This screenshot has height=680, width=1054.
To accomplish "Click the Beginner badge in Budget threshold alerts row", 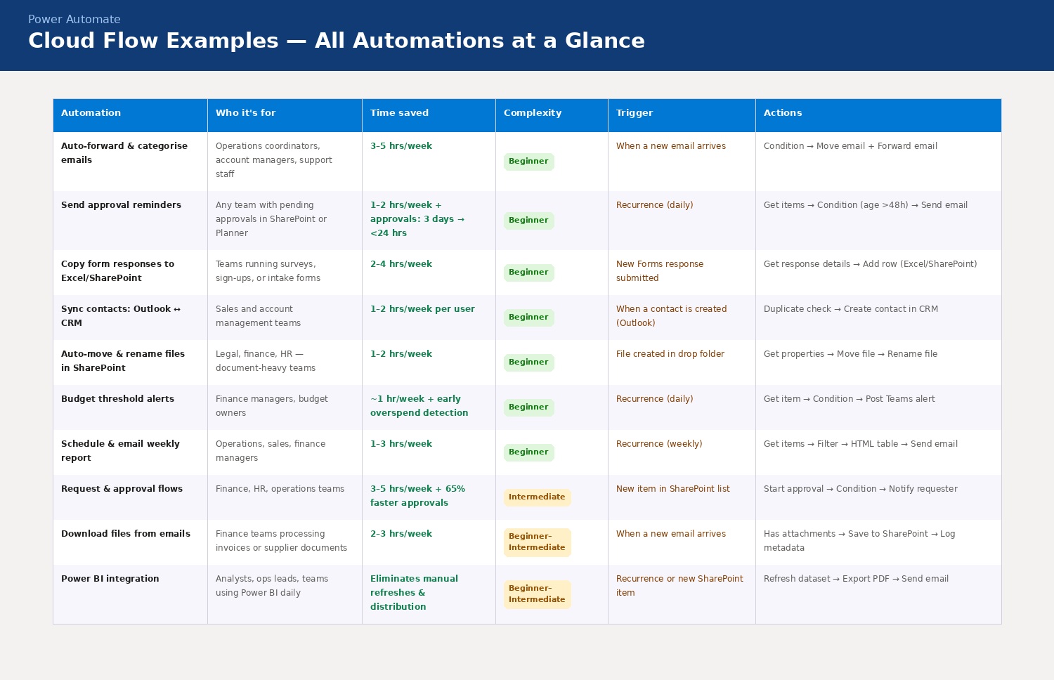I will [528, 407].
